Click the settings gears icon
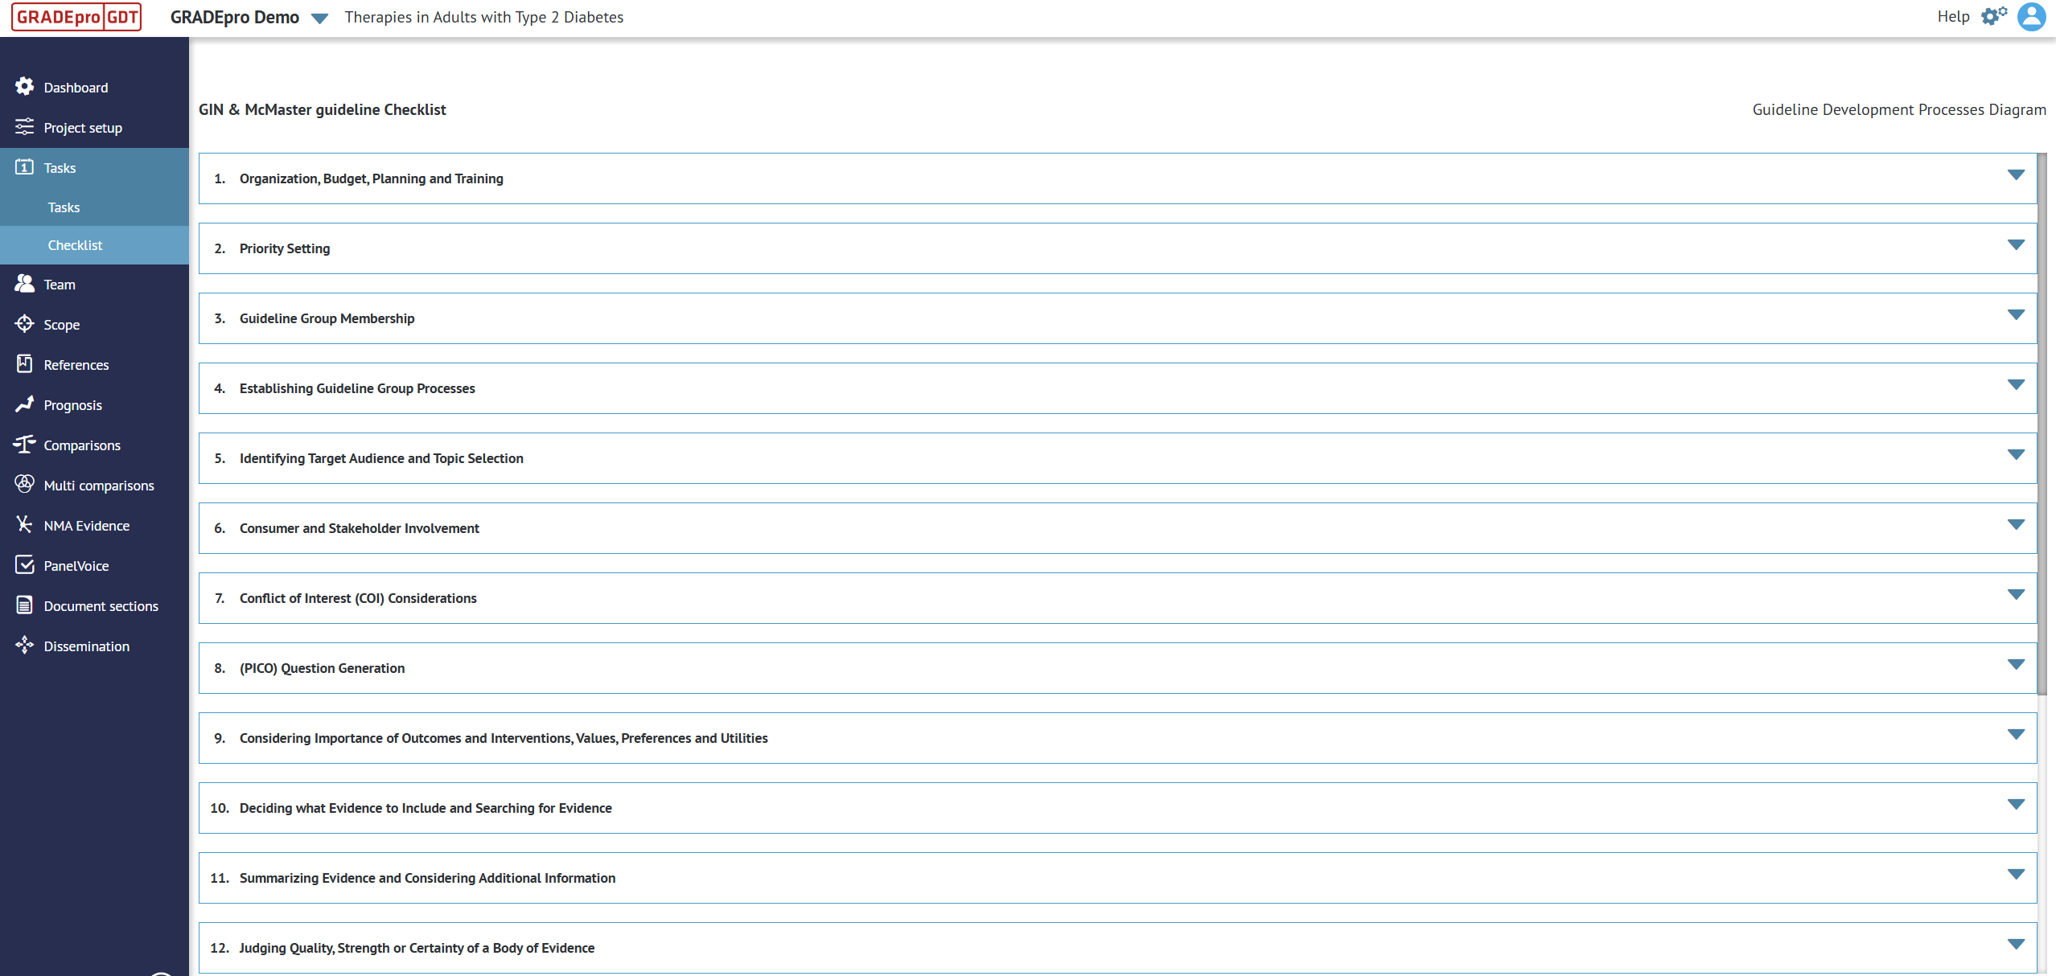2056x976 pixels. (1994, 16)
